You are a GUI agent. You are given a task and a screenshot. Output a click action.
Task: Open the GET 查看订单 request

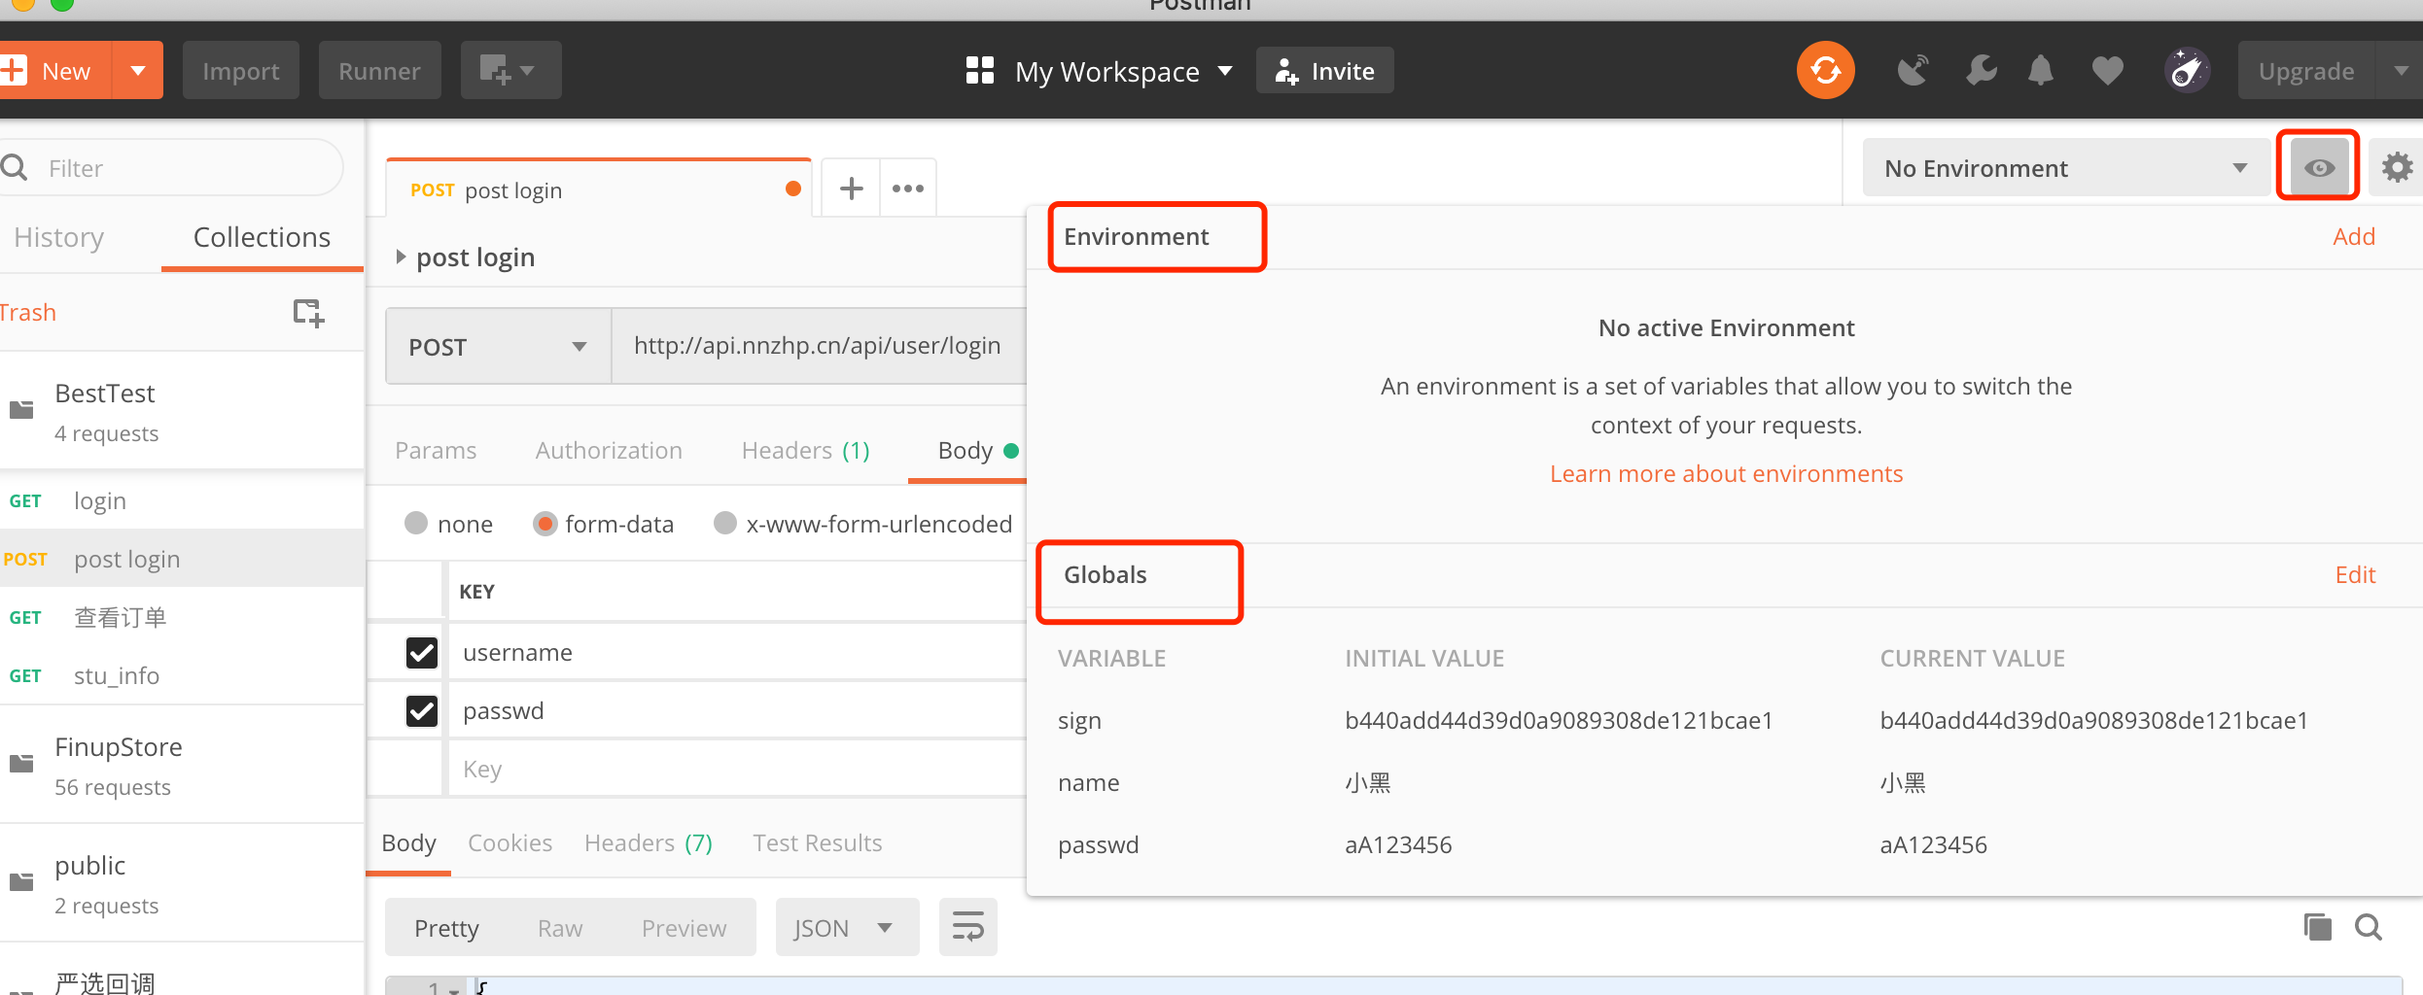pyautogui.click(x=182, y=617)
